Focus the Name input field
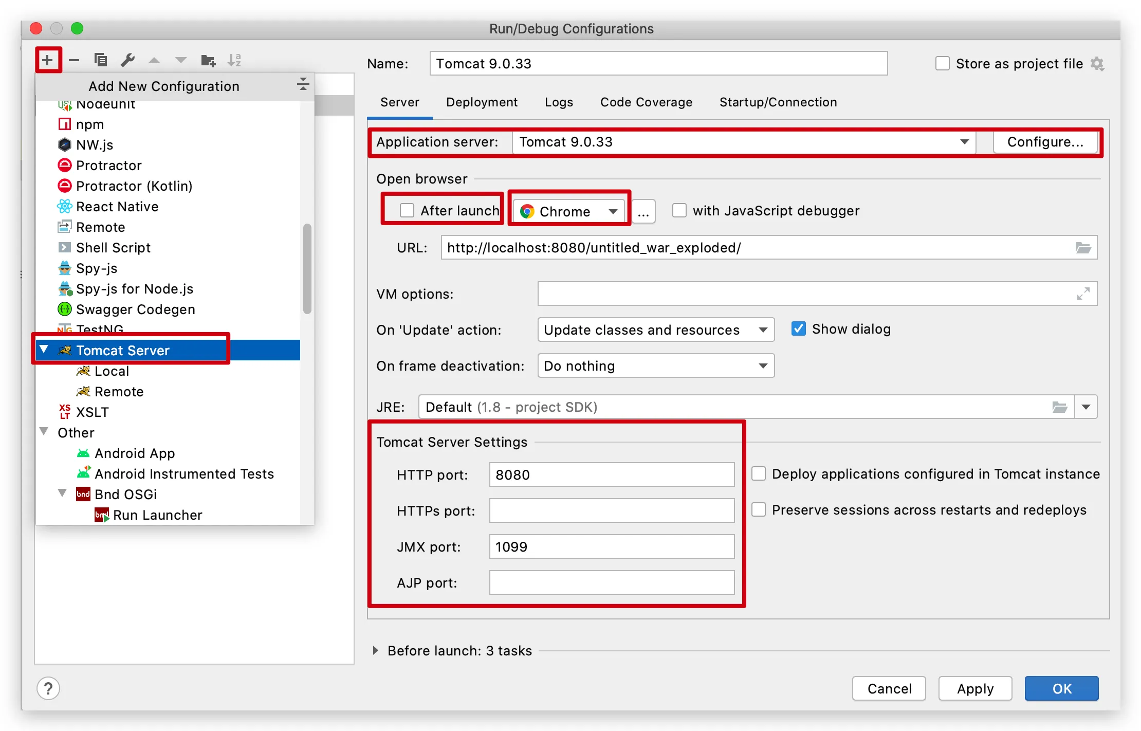1141x731 pixels. (659, 63)
